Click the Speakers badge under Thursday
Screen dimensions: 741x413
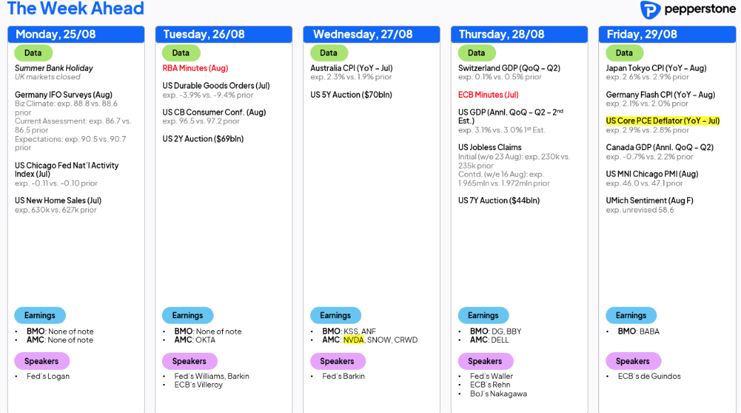tap(485, 361)
